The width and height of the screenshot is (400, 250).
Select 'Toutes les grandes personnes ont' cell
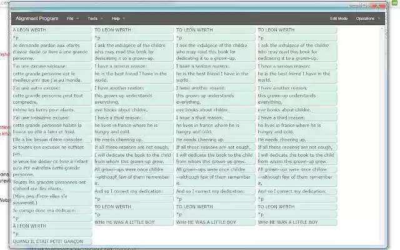tap(52, 186)
